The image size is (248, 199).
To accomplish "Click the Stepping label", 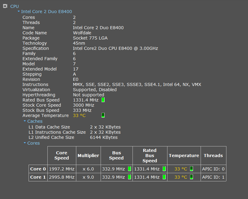I will 32,74.
